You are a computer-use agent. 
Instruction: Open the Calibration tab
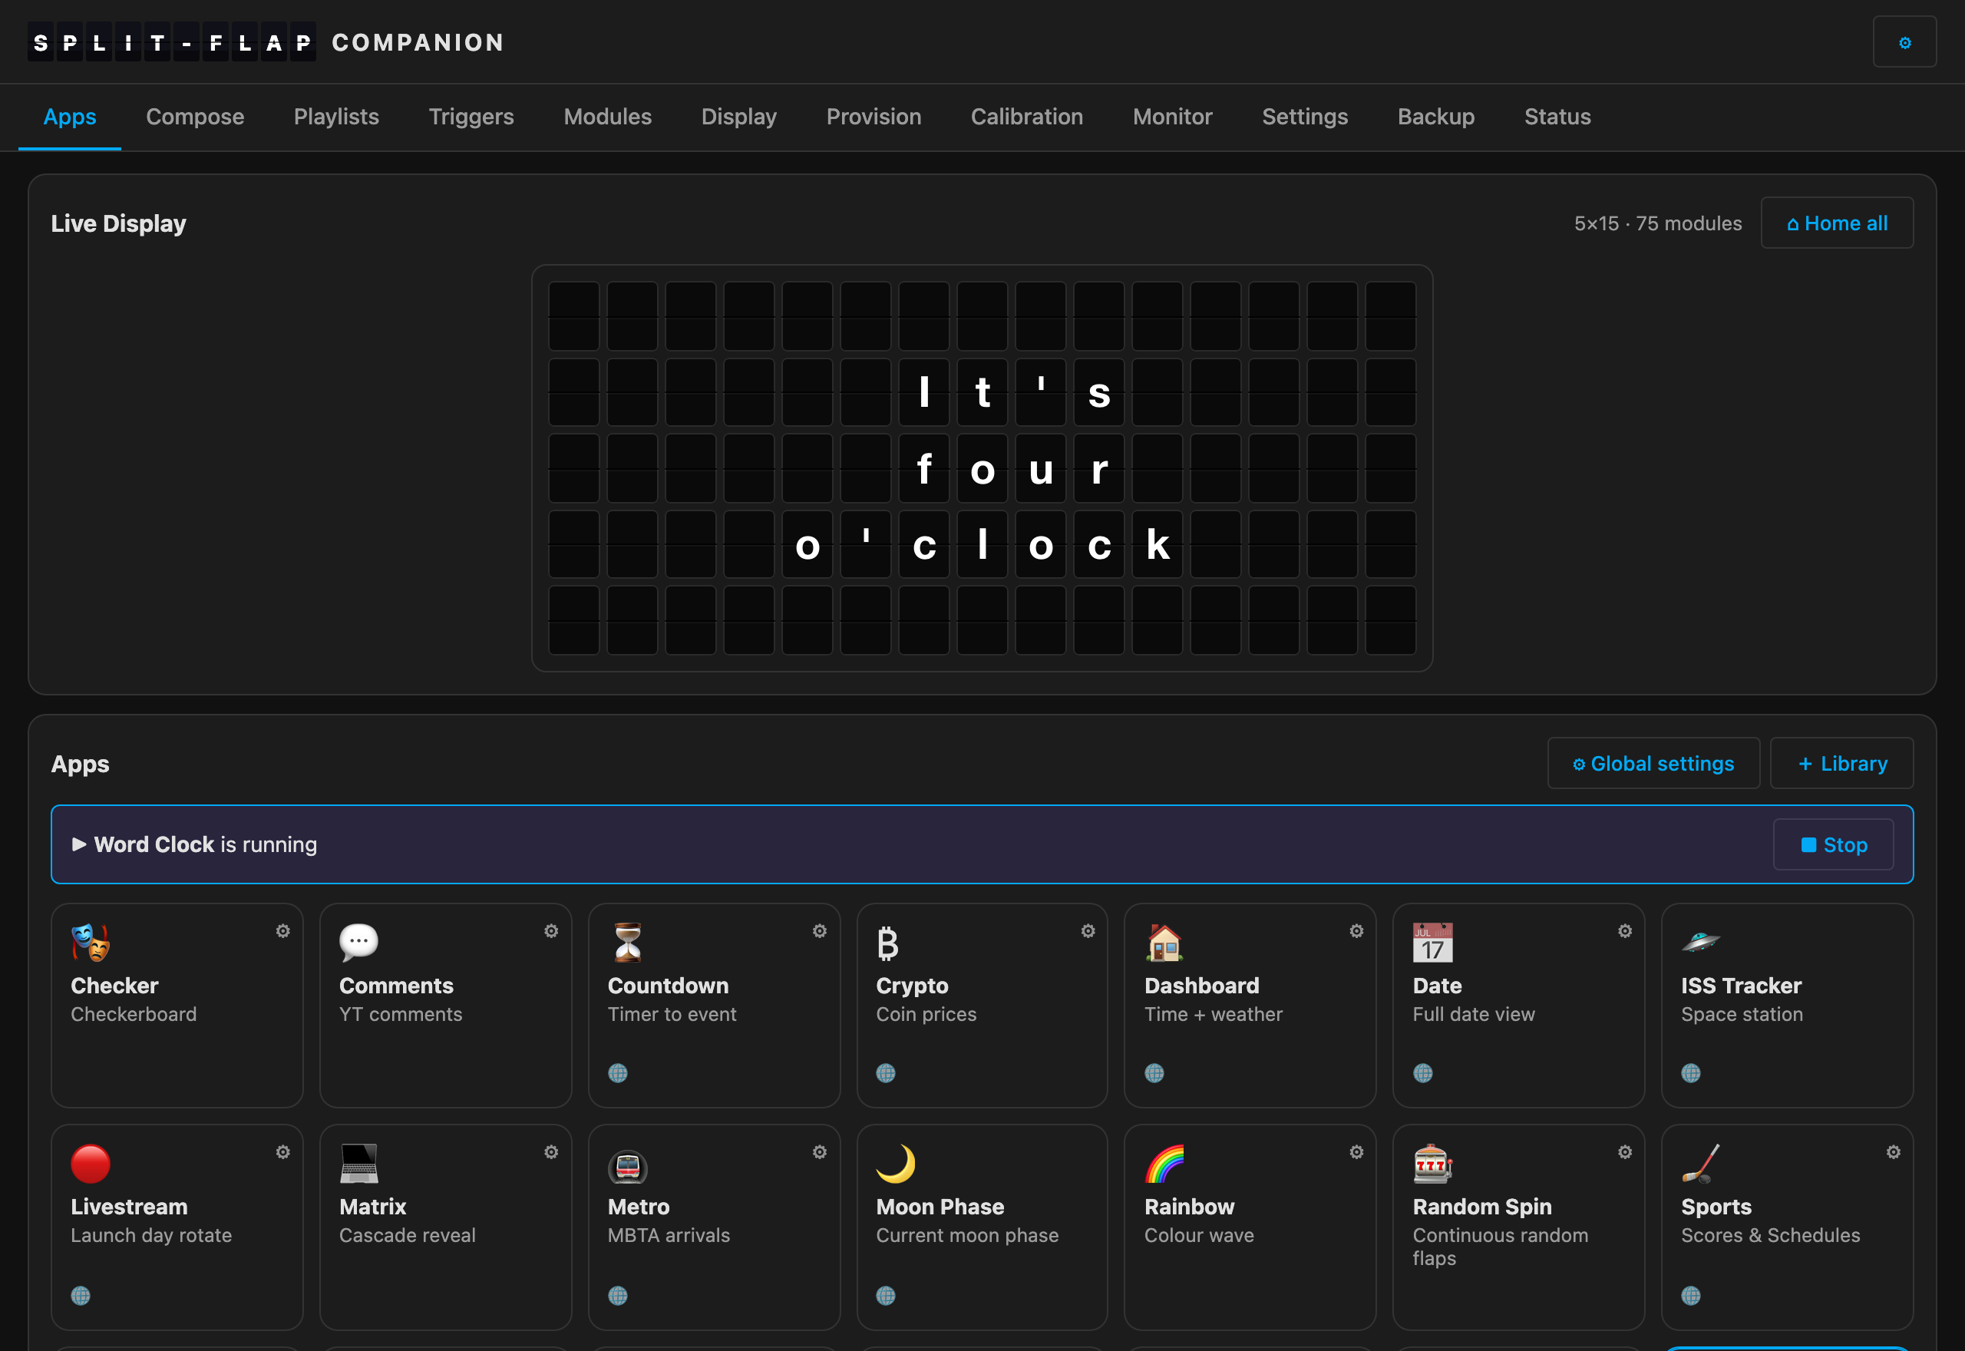tap(1026, 117)
